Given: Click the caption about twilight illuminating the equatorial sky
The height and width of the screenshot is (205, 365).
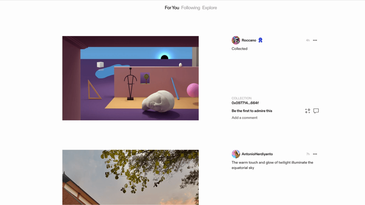Looking at the screenshot, I should [x=272, y=165].
